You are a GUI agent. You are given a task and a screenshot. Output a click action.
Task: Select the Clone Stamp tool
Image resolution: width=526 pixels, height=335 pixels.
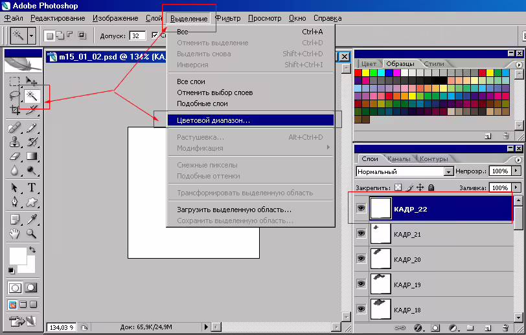[14, 142]
